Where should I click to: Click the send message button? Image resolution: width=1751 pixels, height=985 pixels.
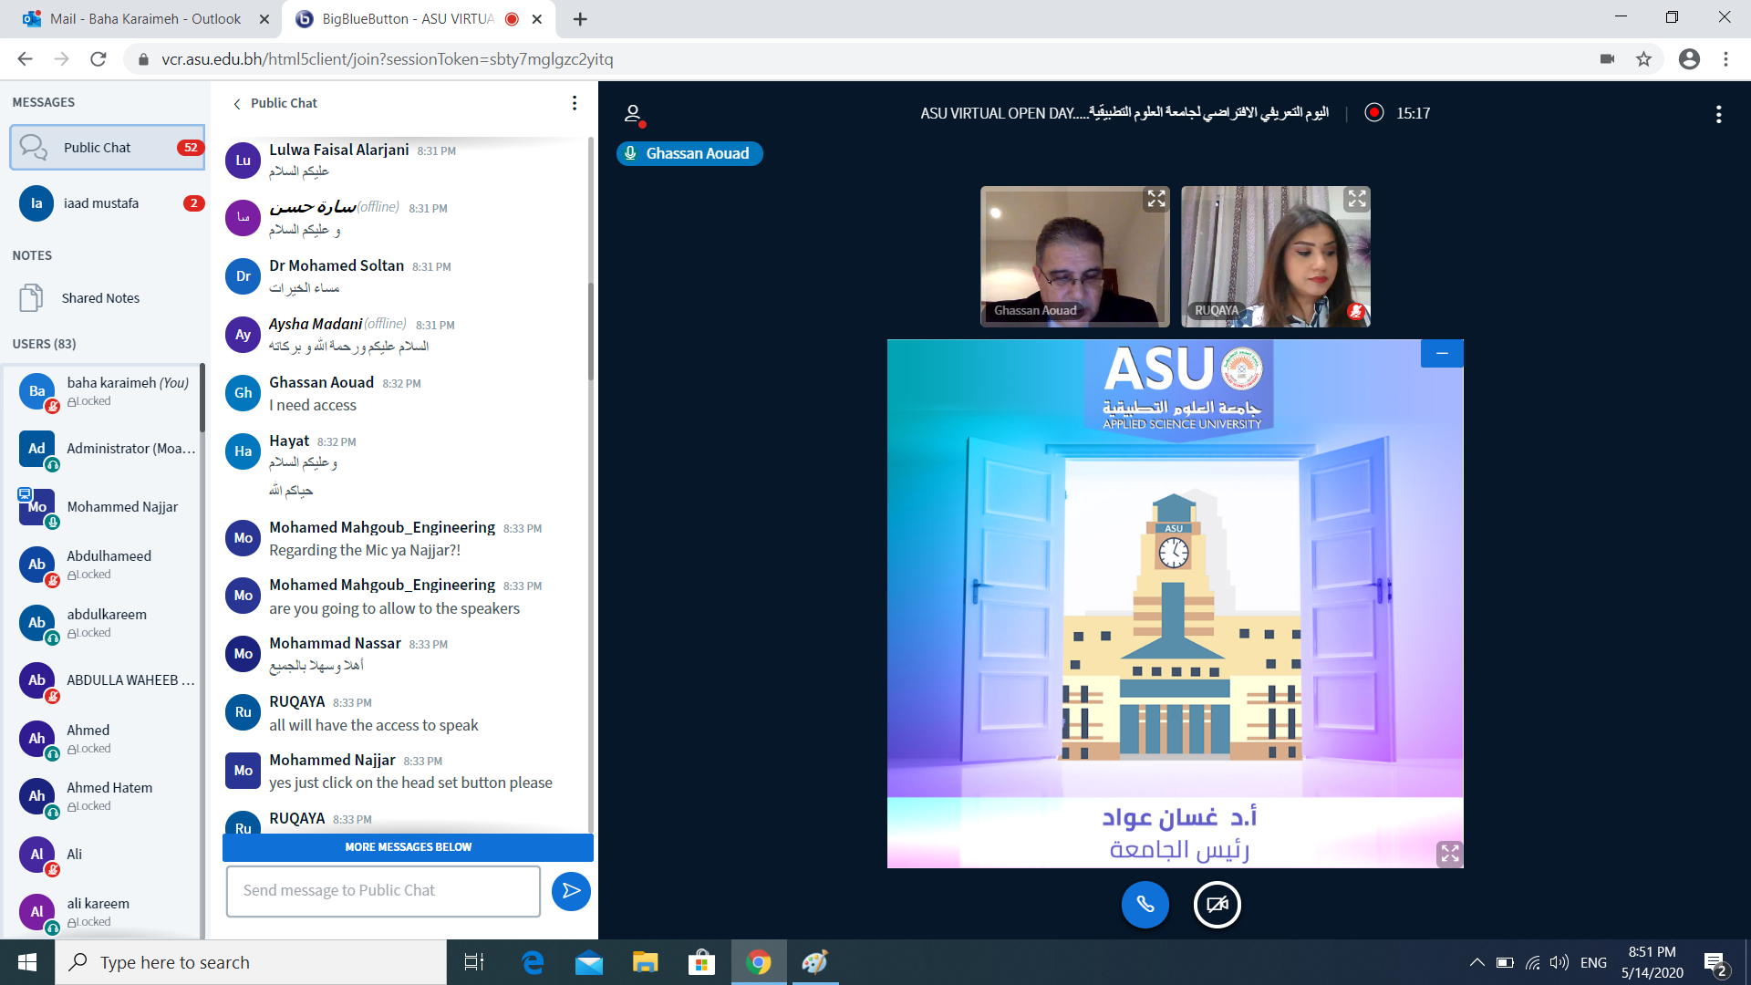click(x=571, y=890)
